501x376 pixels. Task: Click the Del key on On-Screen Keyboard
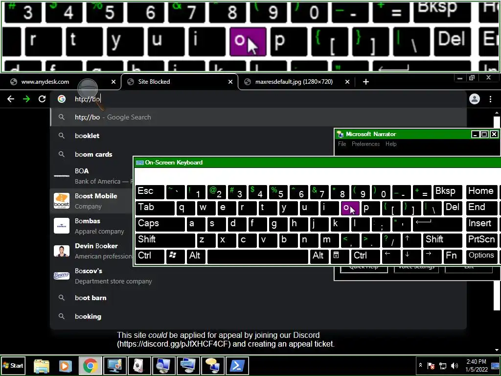tap(453, 208)
